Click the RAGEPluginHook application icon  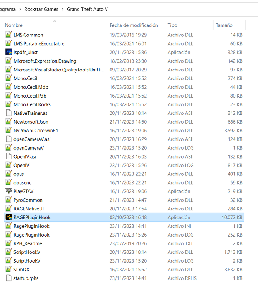point(8,217)
